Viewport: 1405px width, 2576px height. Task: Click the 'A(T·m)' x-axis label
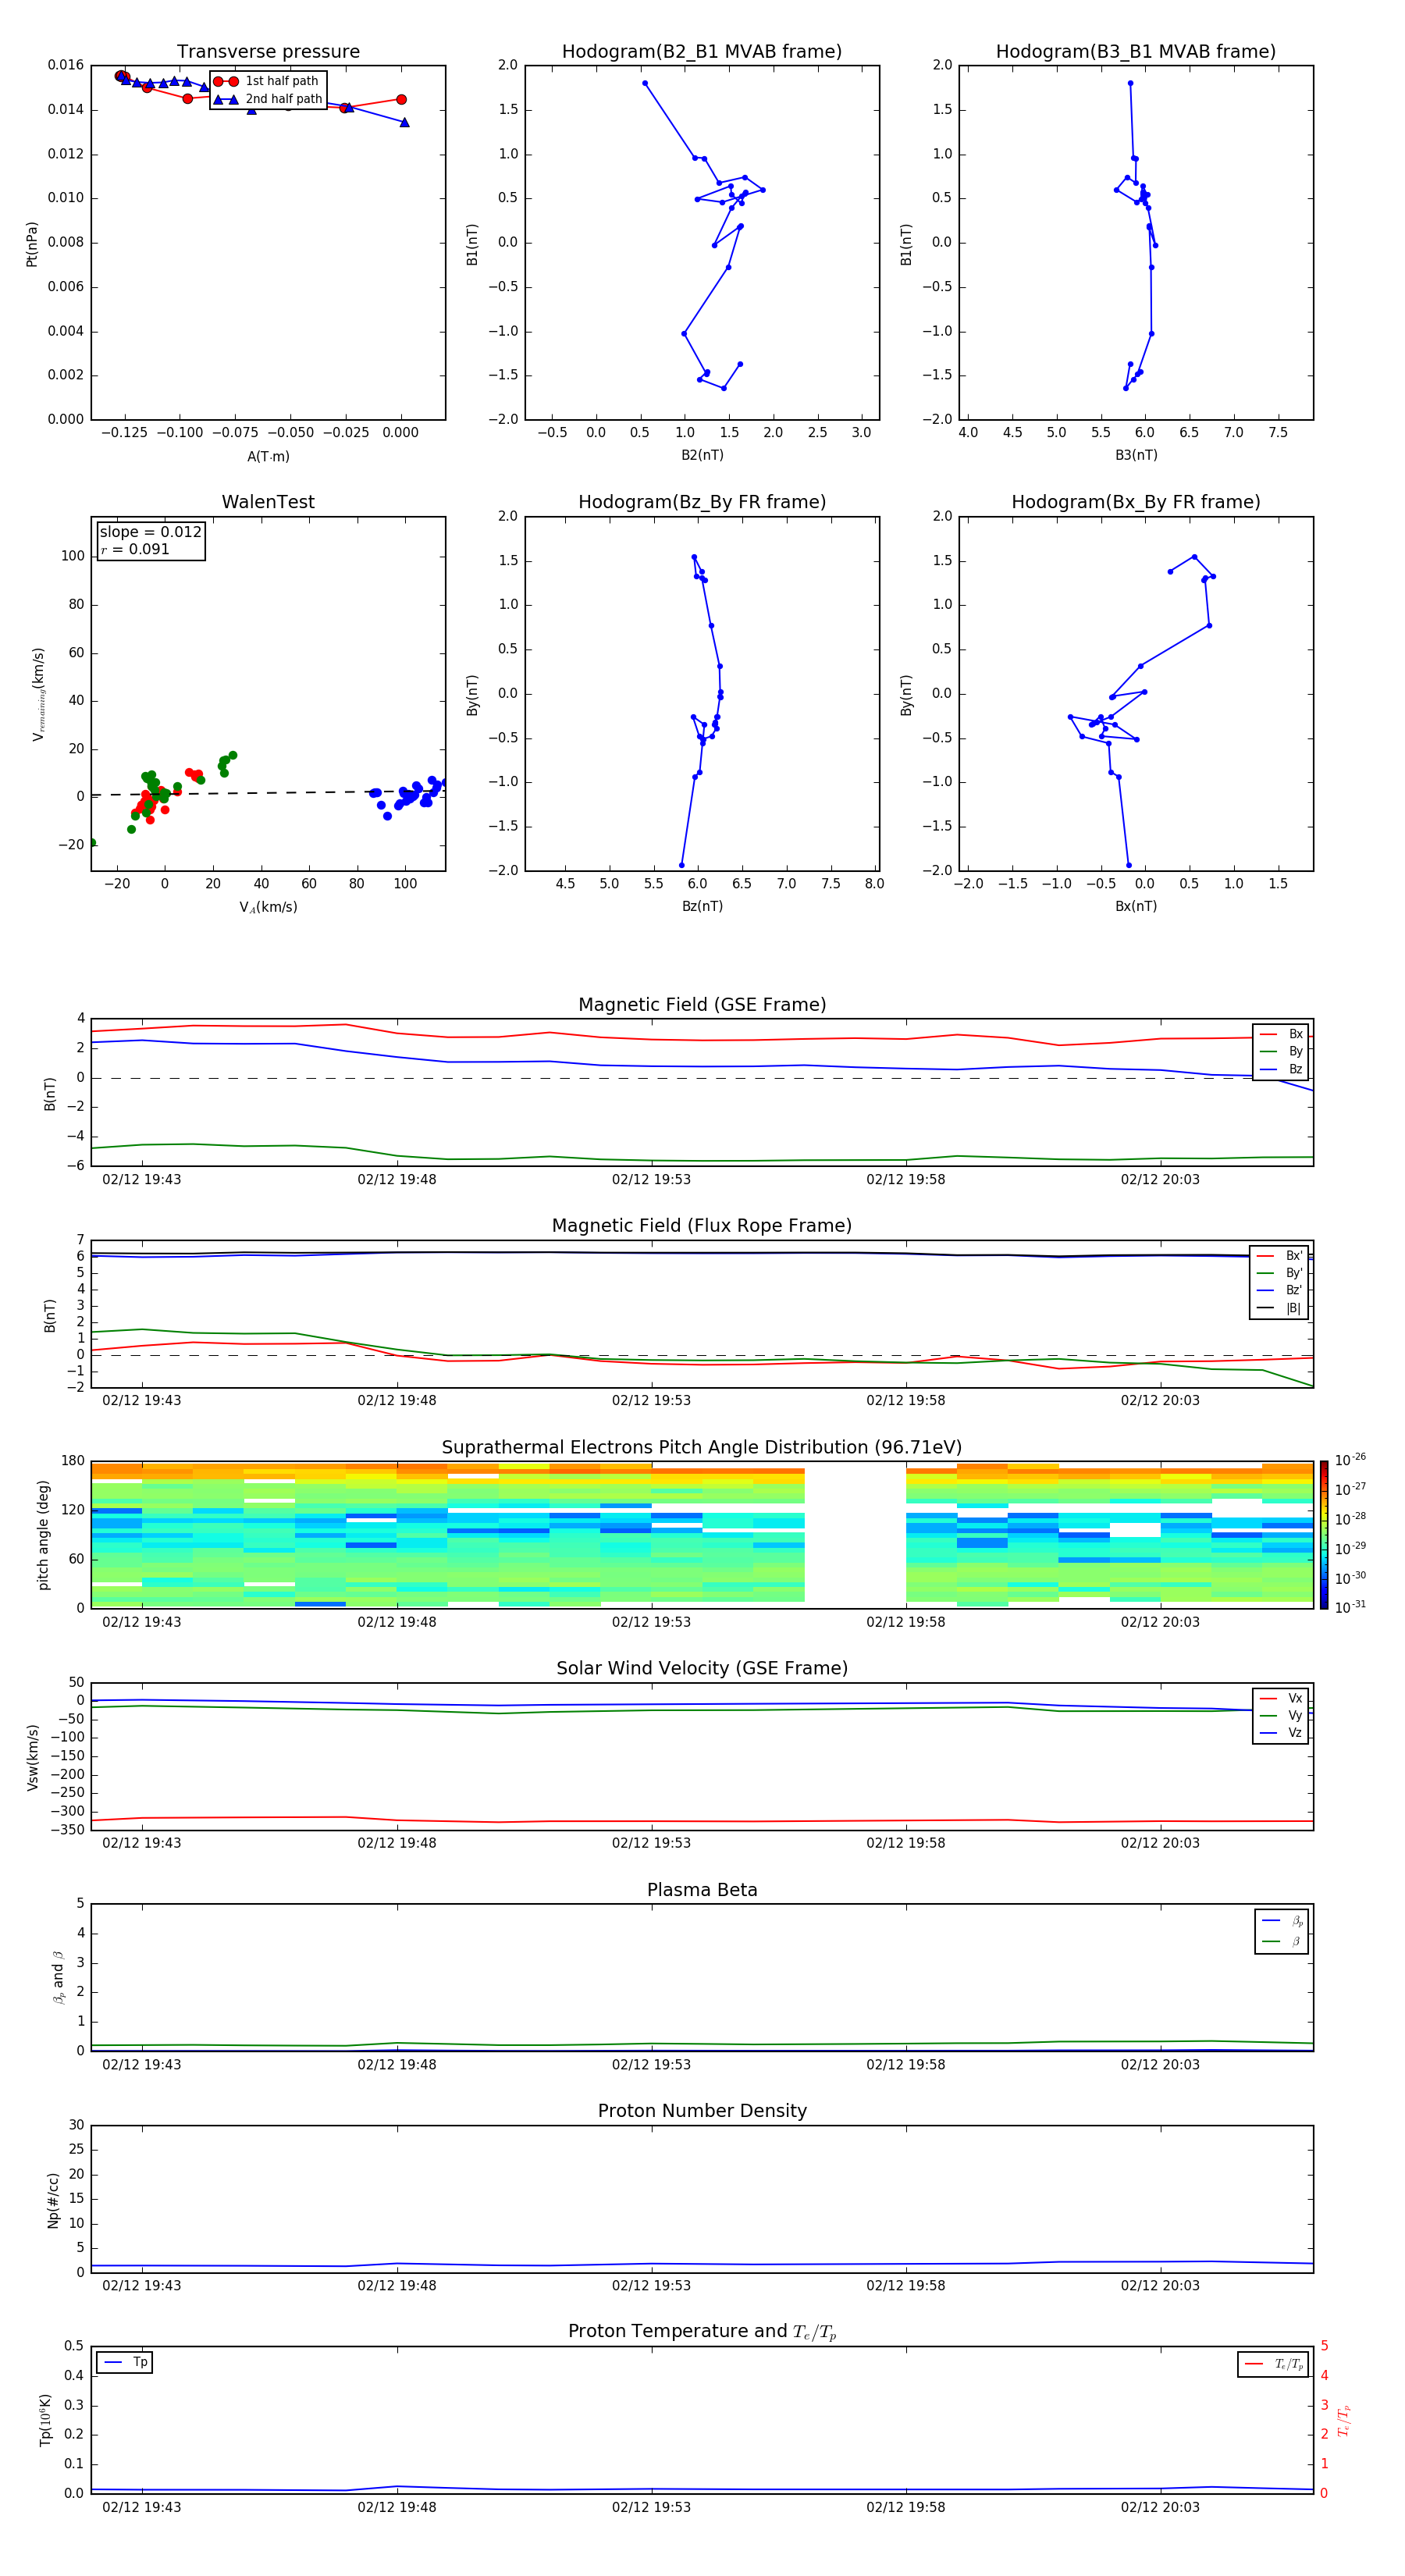(x=268, y=457)
